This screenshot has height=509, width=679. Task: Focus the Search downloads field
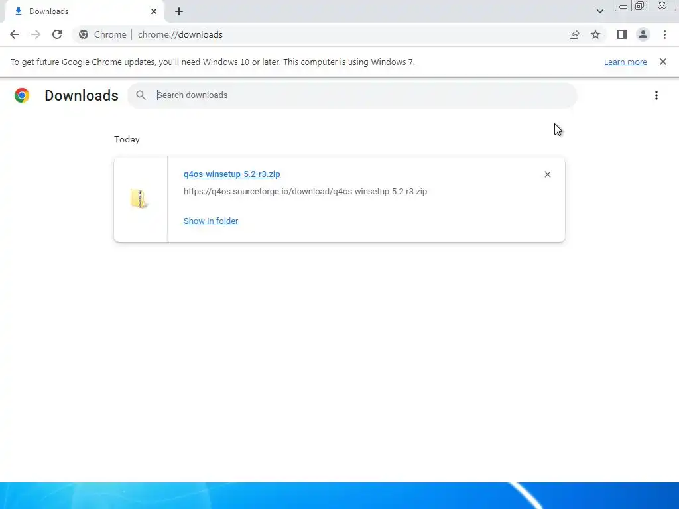pyautogui.click(x=352, y=95)
